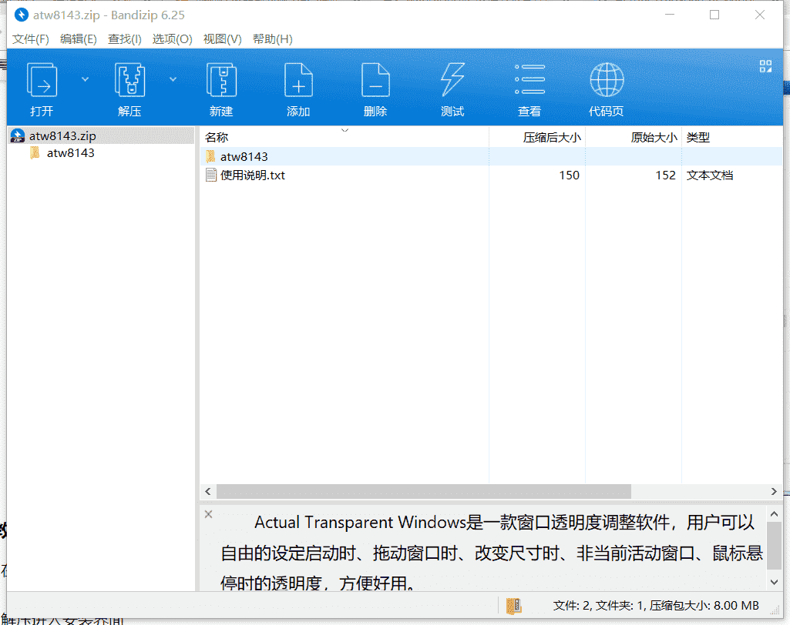Expand the Extract (解压) dropdown arrow
The width and height of the screenshot is (790, 625).
pos(173,79)
